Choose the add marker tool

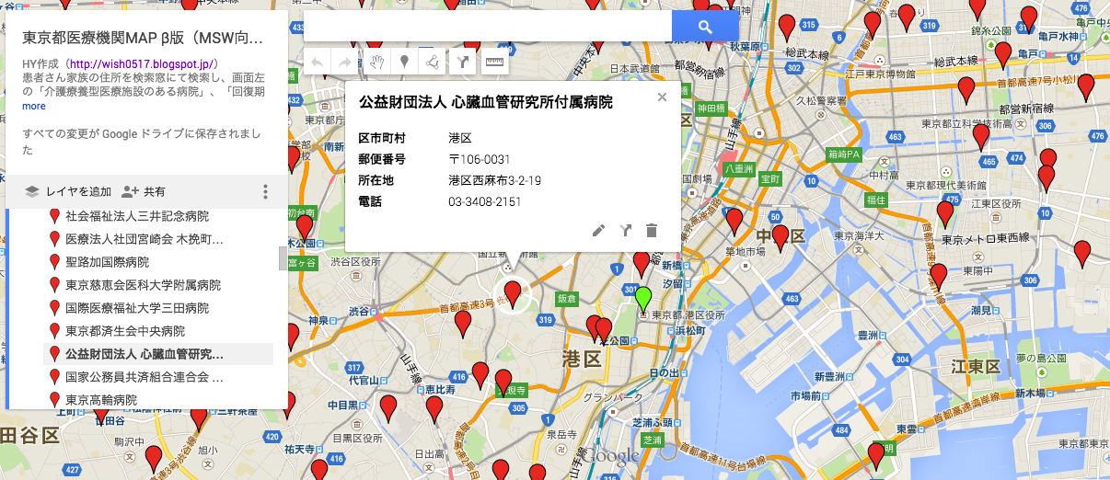click(403, 62)
